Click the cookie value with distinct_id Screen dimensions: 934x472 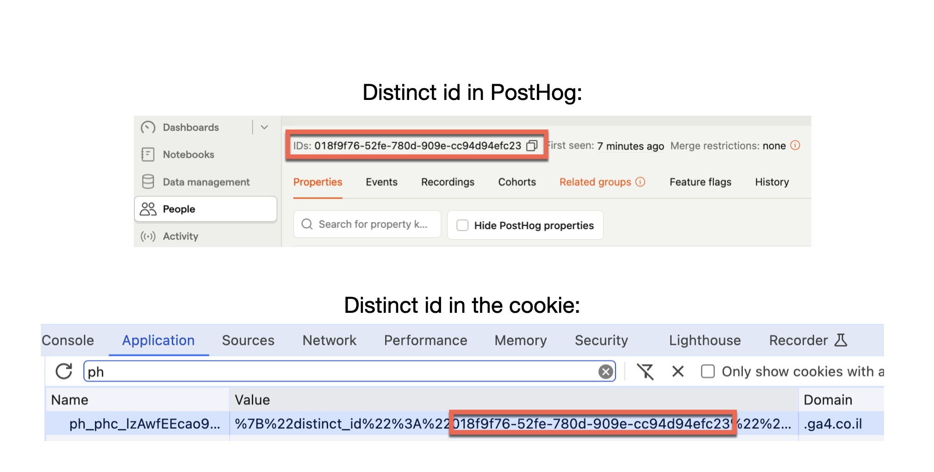pos(514,424)
